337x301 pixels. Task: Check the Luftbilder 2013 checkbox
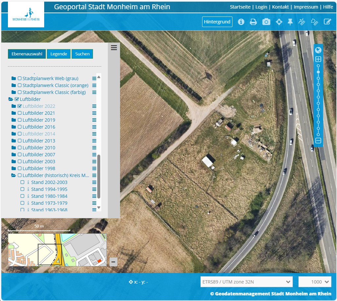pyautogui.click(x=19, y=141)
